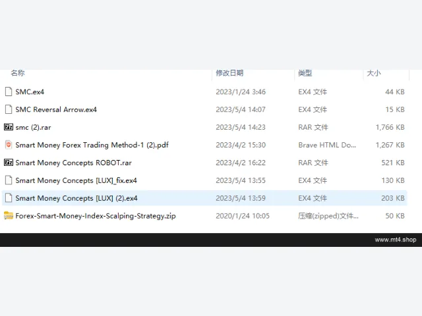Select the file name SMC.ex4

point(30,92)
